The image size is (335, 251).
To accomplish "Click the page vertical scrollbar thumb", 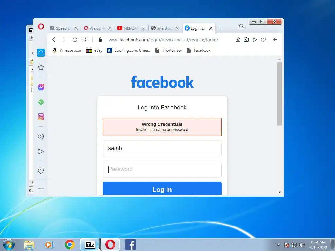I will tap(279, 94).
